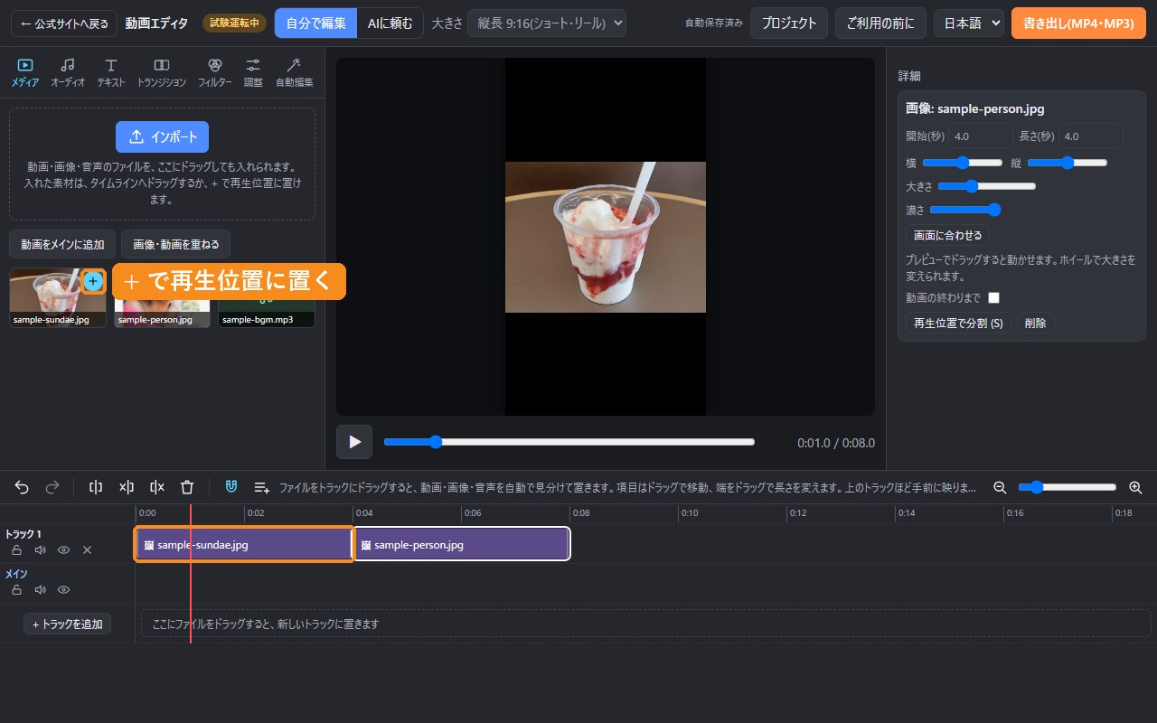Open the 自動編集 tab
The width and height of the screenshot is (1157, 723).
pos(294,72)
